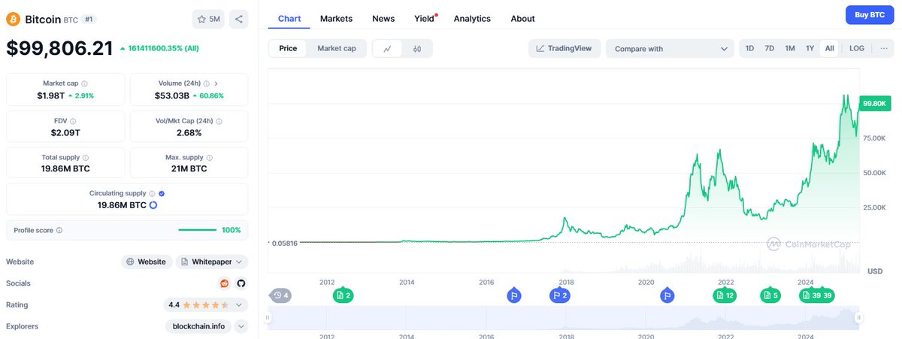Image resolution: width=902 pixels, height=339 pixels.
Task: Click the 2.68% Vol/Mkt Cap value
Action: (x=189, y=132)
